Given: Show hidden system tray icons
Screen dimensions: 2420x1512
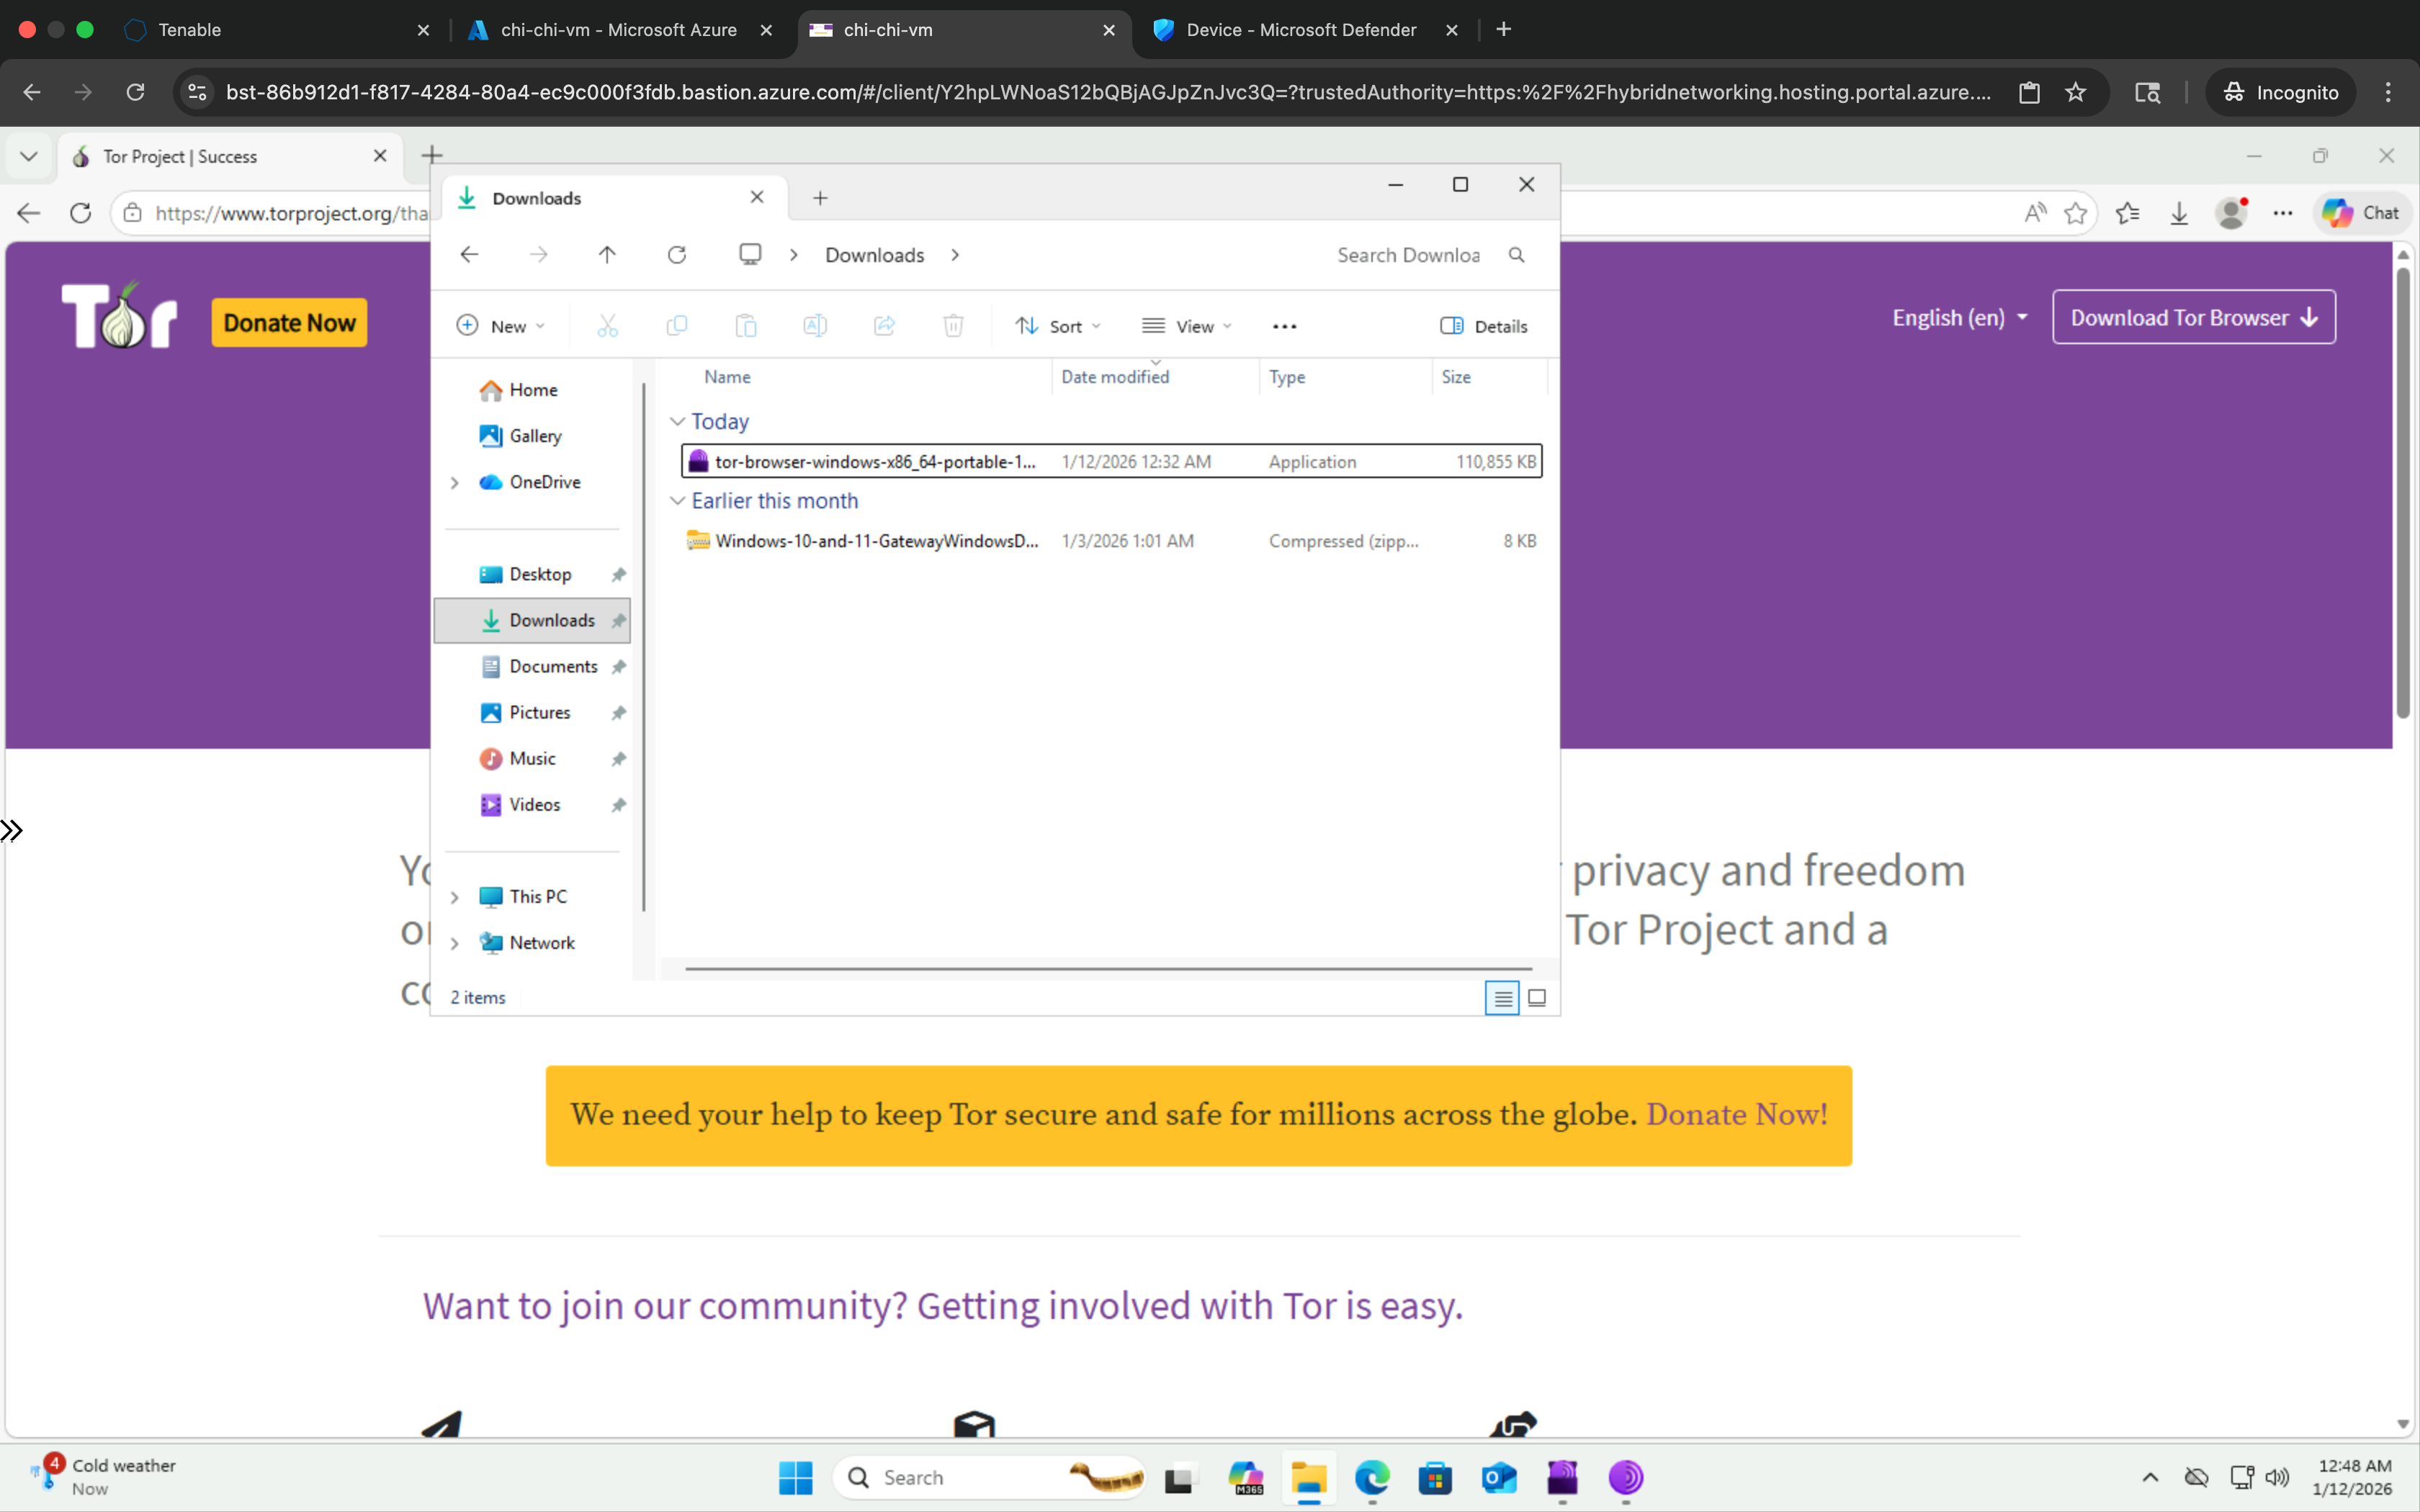Looking at the screenshot, I should 2150,1477.
